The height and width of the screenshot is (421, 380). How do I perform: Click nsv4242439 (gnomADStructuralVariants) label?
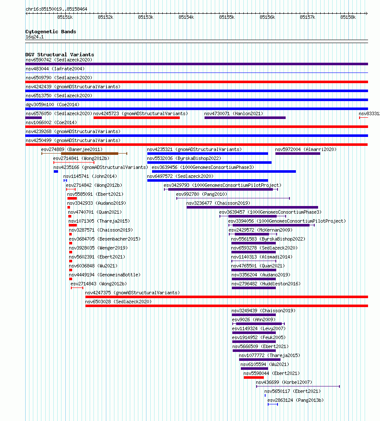pyautogui.click(x=73, y=87)
